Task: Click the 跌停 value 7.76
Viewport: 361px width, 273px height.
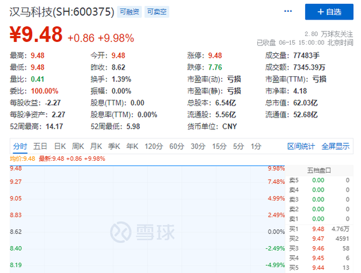Action: click(x=215, y=68)
